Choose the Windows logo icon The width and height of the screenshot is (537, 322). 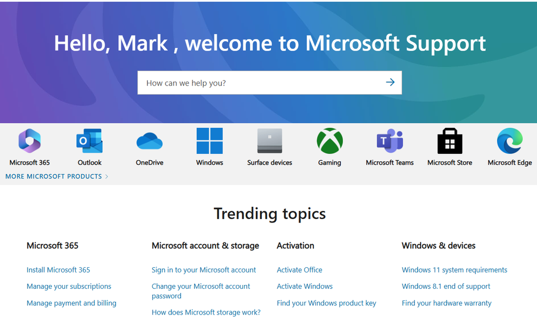pyautogui.click(x=210, y=141)
